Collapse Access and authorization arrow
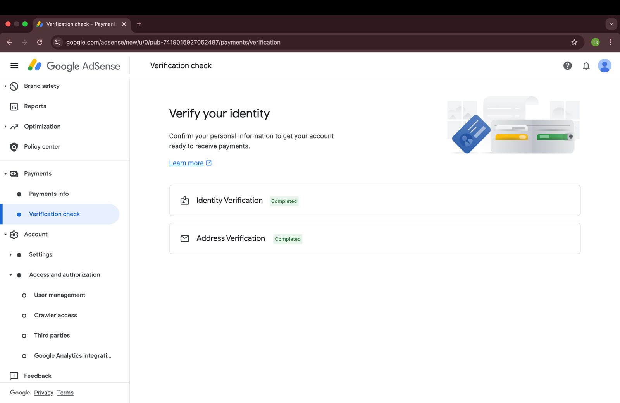 10,275
